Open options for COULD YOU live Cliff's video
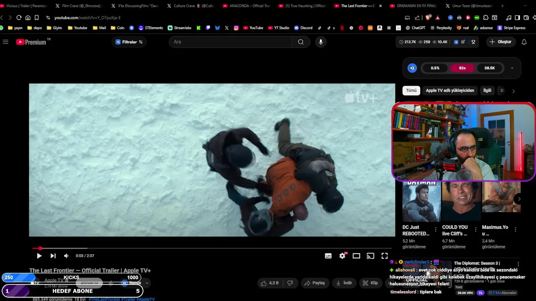Viewport: 536px width, 301px height. (x=476, y=229)
